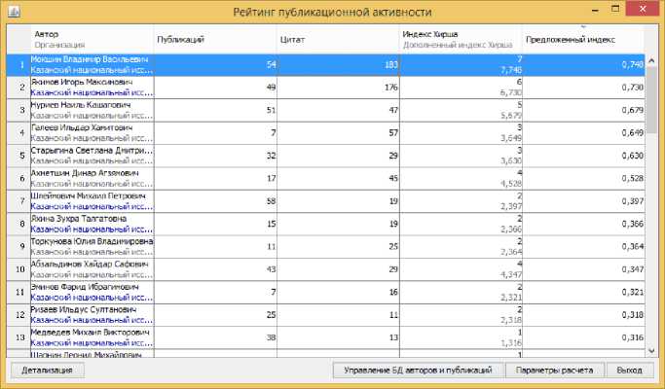Screen dimensions: 665x389
Task: Select author Торкунова Юлия Владимировна
Action: coord(92,241)
